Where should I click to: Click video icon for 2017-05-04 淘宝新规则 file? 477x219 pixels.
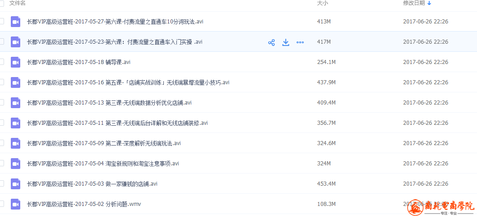(15, 164)
